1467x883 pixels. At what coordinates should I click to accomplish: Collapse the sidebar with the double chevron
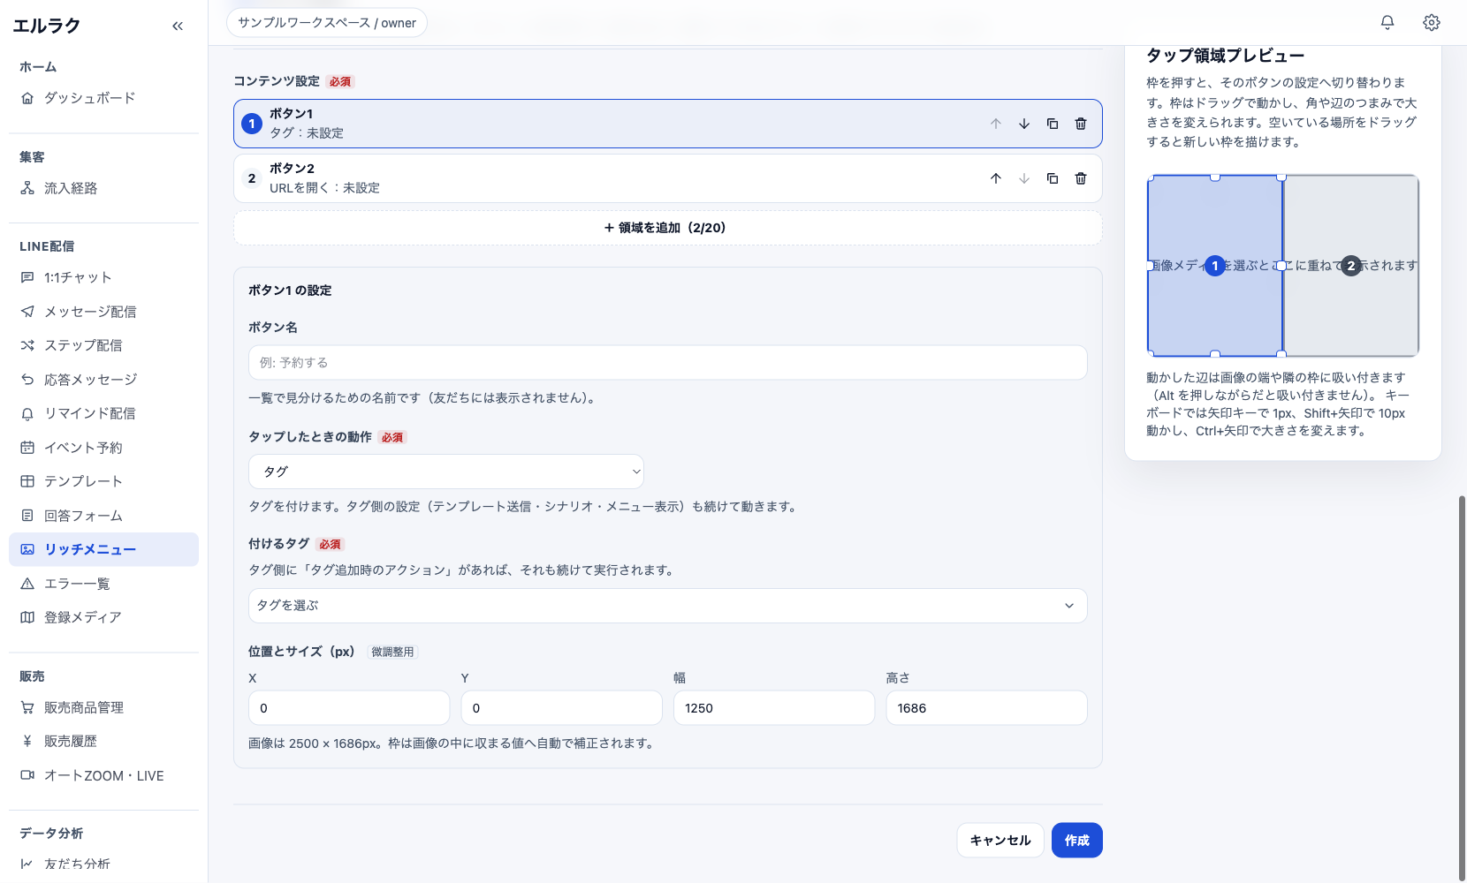coord(178,26)
